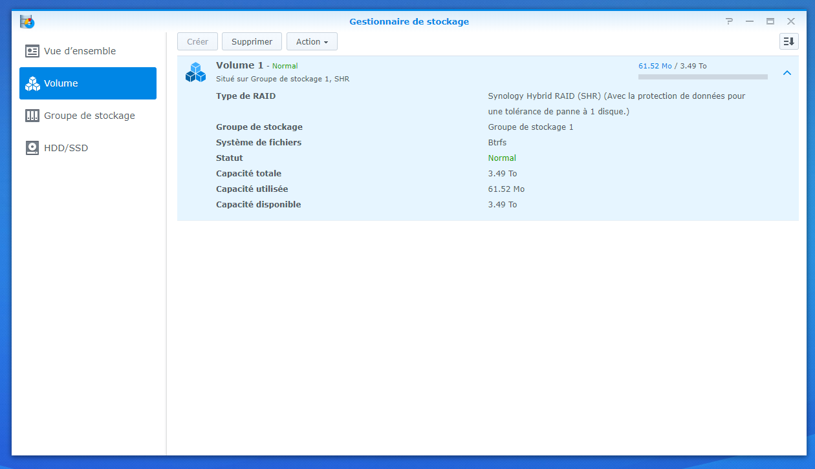The image size is (815, 469).
Task: Close the Gestionnaire de stockage window
Action: coord(791,21)
